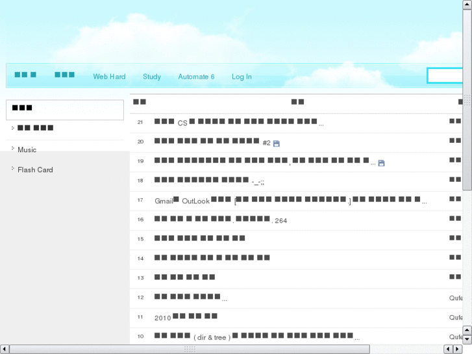Open post 20 ending with #2
The image size is (472, 354).
(212, 142)
